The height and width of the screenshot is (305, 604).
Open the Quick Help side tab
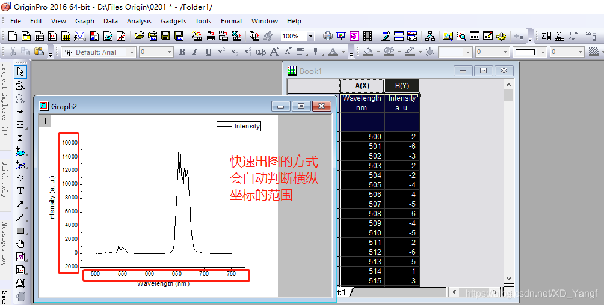[x=5, y=179]
